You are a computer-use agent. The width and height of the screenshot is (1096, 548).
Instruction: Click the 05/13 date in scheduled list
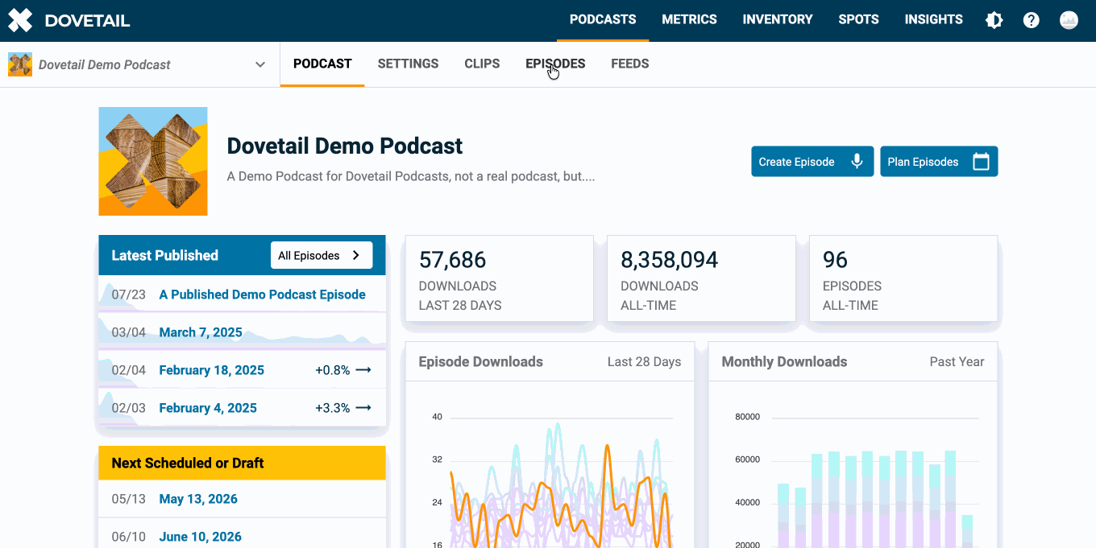click(x=128, y=499)
